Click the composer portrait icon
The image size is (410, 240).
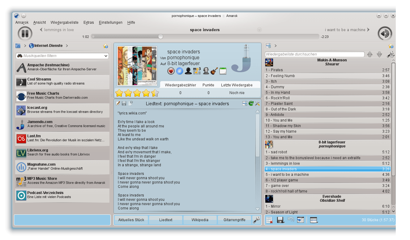(206, 71)
